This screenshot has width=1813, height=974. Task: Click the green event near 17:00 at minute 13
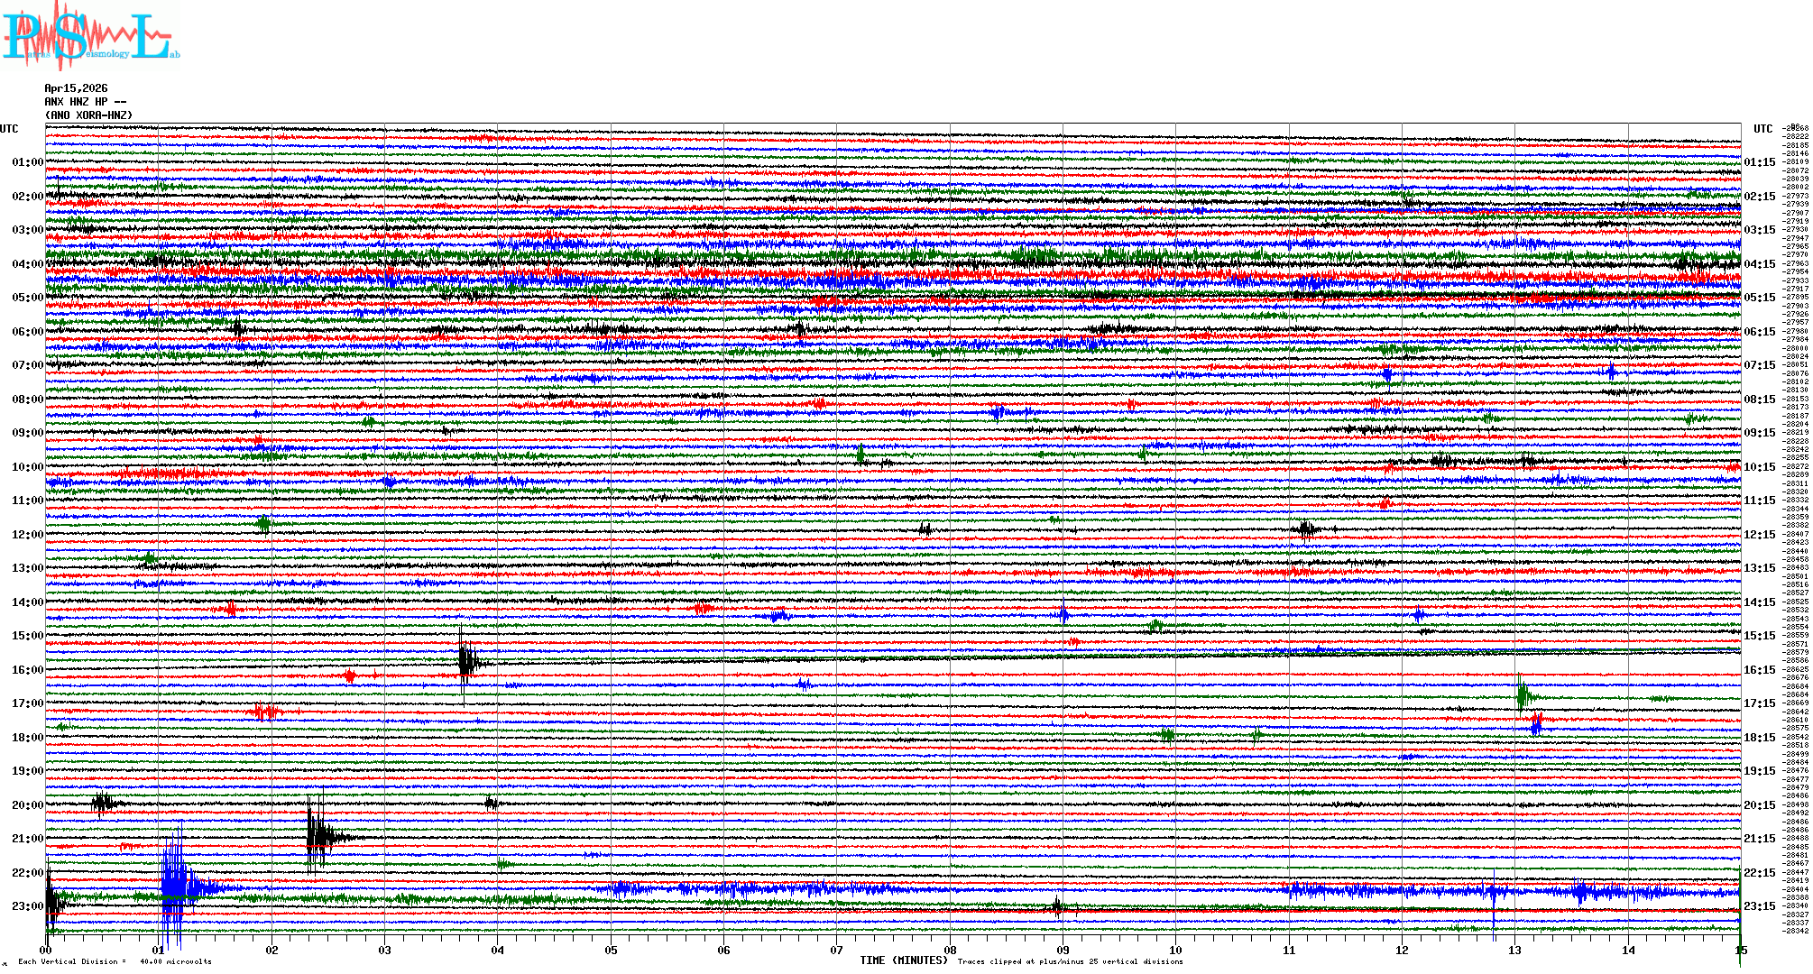point(1523,695)
